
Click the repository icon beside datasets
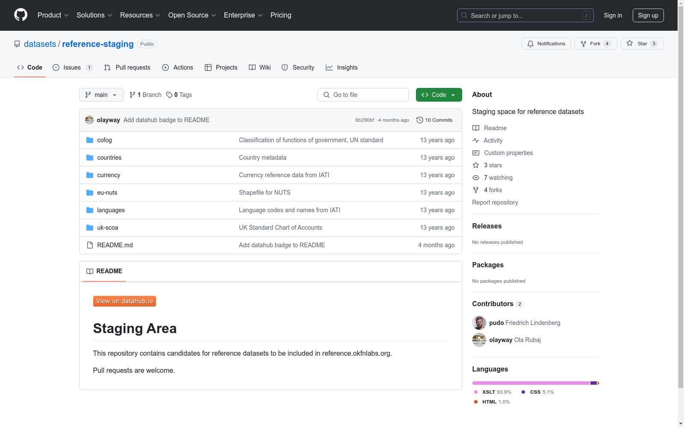17,44
